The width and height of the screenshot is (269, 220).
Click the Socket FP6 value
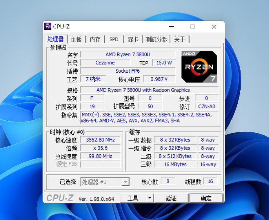pos(128,71)
